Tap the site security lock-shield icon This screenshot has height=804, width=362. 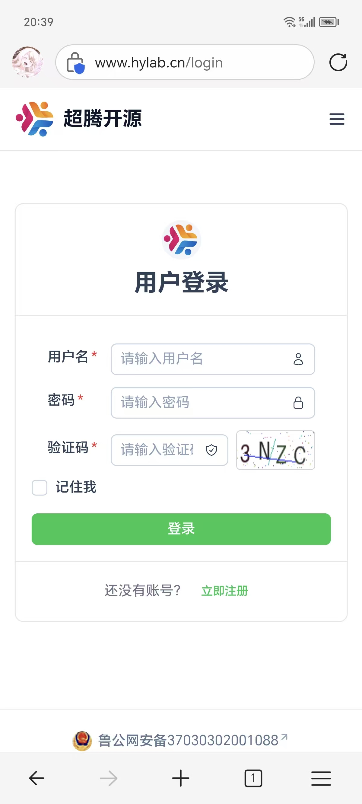point(76,63)
